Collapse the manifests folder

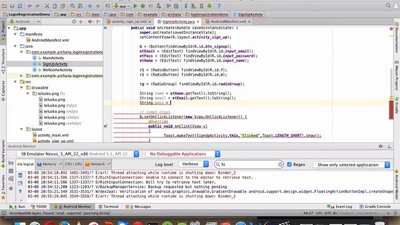[15, 34]
